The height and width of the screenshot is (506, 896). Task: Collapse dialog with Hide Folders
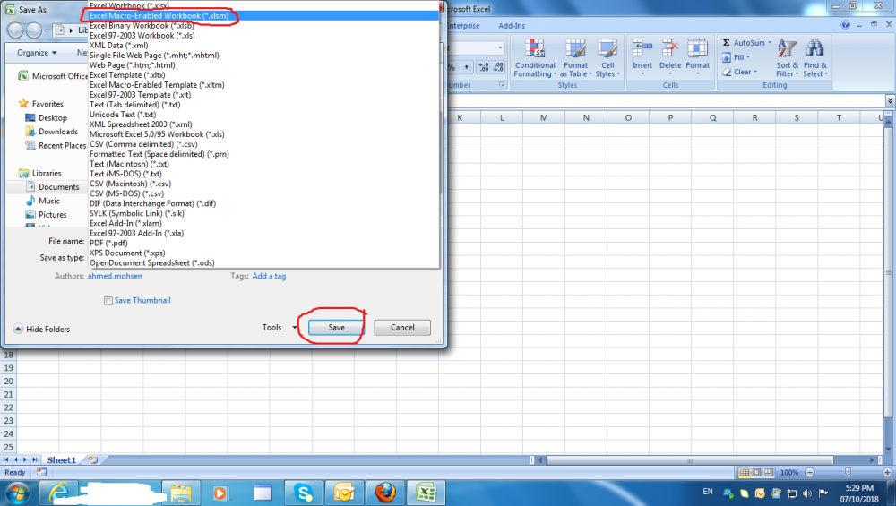(x=41, y=329)
